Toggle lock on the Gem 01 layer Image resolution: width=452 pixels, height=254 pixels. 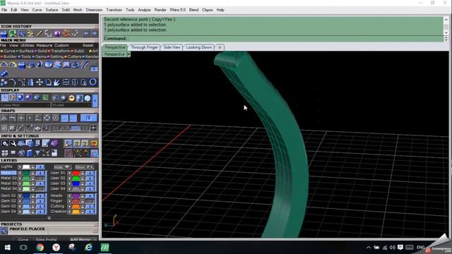point(32,196)
